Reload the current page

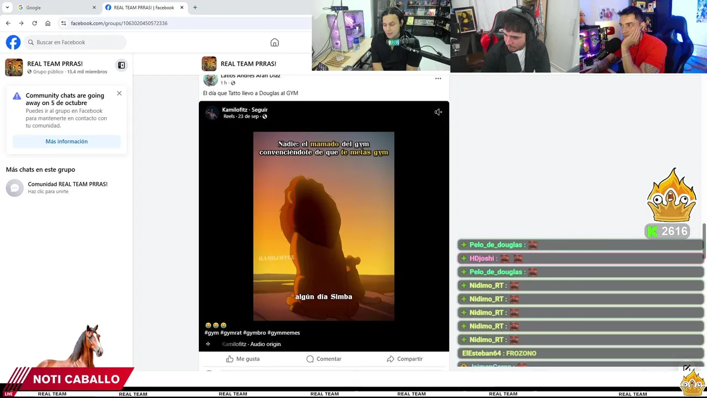click(x=34, y=23)
